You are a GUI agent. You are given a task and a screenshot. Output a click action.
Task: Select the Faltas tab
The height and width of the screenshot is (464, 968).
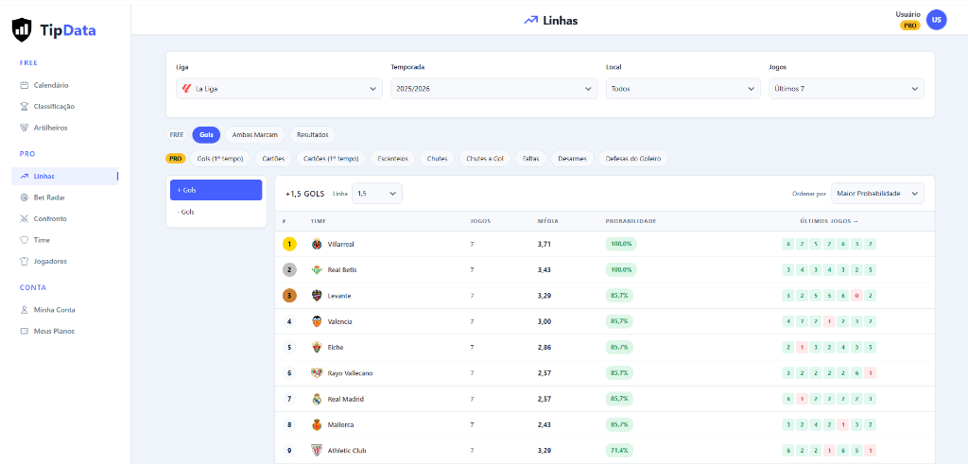(530, 159)
